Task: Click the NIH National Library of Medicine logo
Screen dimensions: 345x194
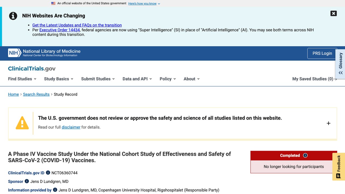Action: click(44, 53)
